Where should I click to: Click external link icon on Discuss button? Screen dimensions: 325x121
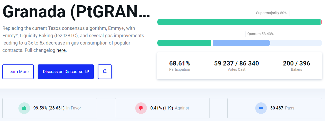(x=87, y=71)
